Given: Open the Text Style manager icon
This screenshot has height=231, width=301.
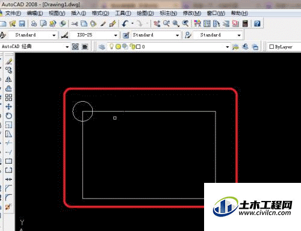Looking at the screenshot, I should click(x=3, y=35).
